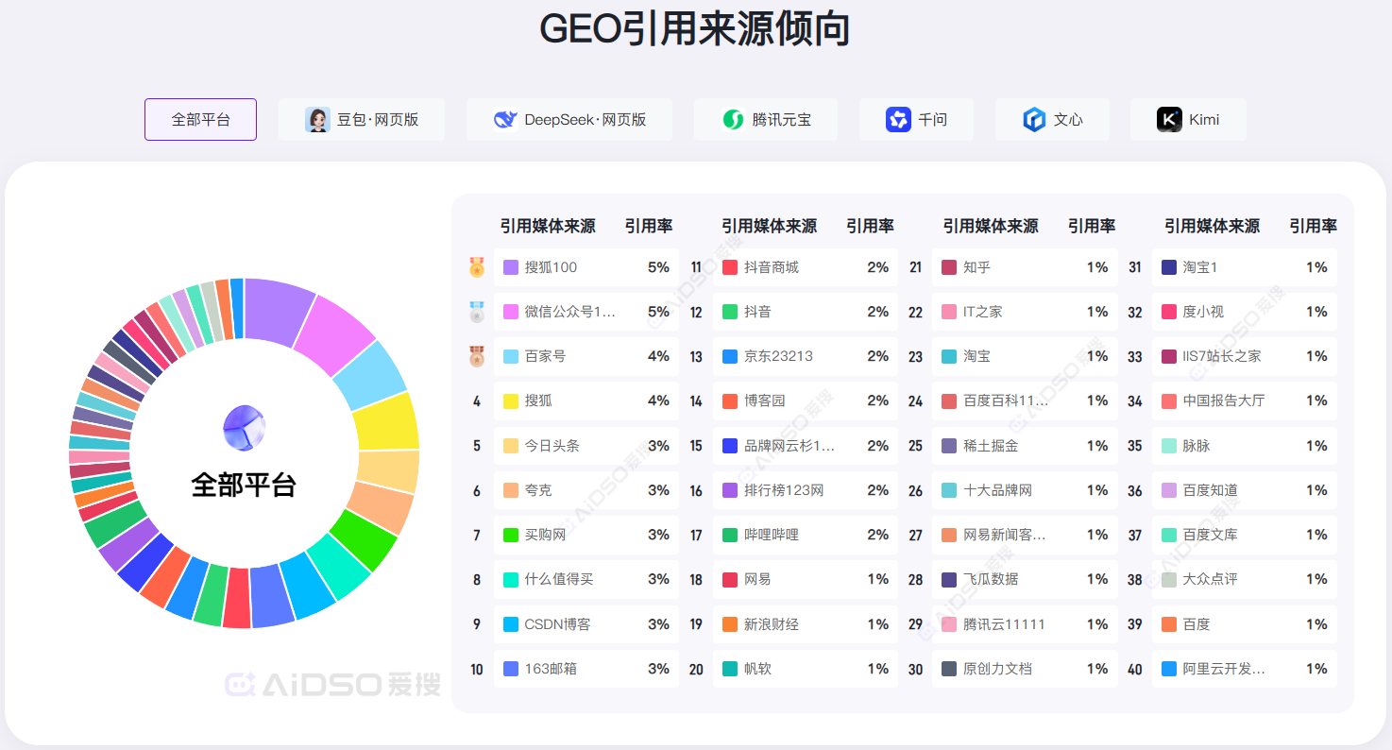Click the 豆包 avatar icon
Image resolution: width=1392 pixels, height=750 pixels.
(x=317, y=120)
